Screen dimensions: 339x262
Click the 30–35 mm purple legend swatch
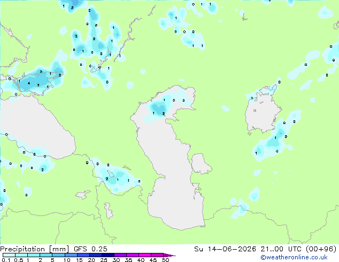click(x=120, y=255)
